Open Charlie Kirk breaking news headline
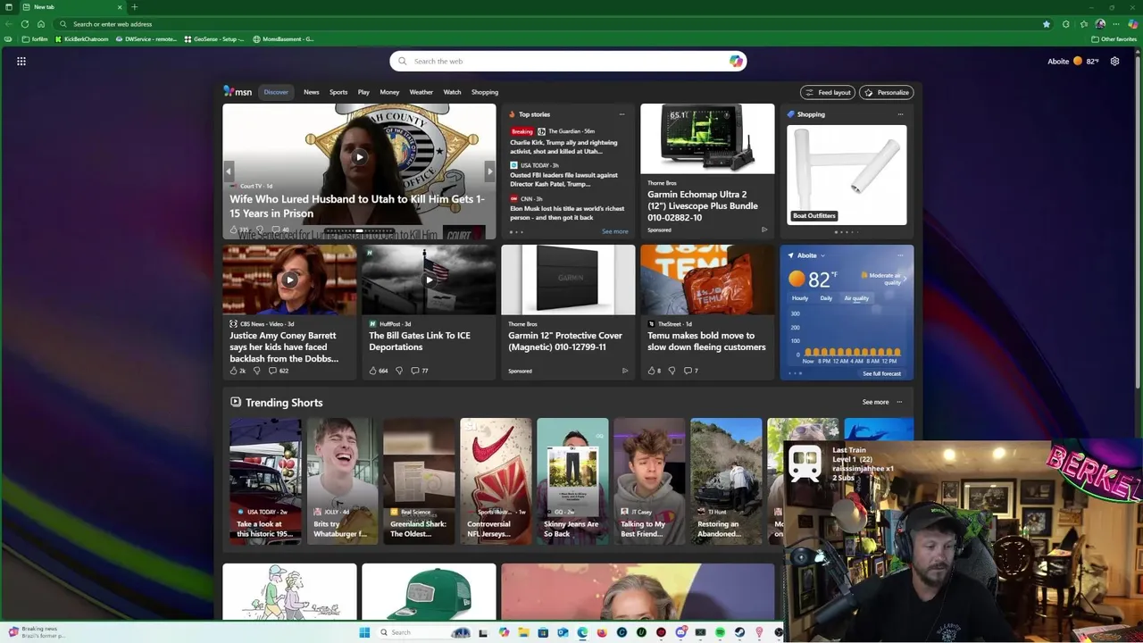The height and width of the screenshot is (643, 1143). tap(563, 146)
